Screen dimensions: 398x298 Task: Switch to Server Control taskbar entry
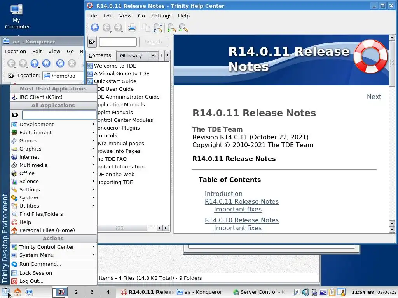[259, 292]
